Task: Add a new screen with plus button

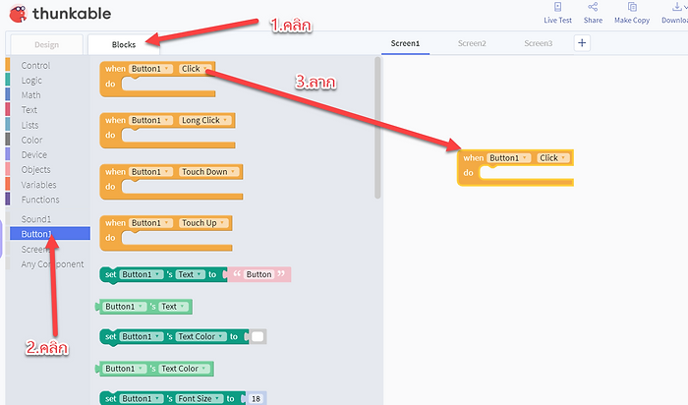Action: coord(582,43)
